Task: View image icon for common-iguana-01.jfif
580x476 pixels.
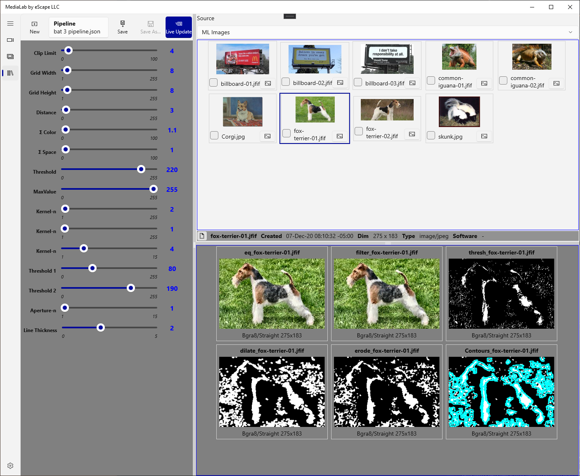Action: tap(484, 83)
